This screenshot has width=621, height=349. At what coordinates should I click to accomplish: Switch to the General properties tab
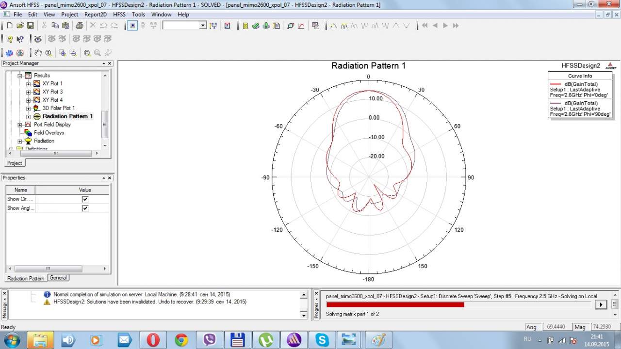tap(58, 278)
